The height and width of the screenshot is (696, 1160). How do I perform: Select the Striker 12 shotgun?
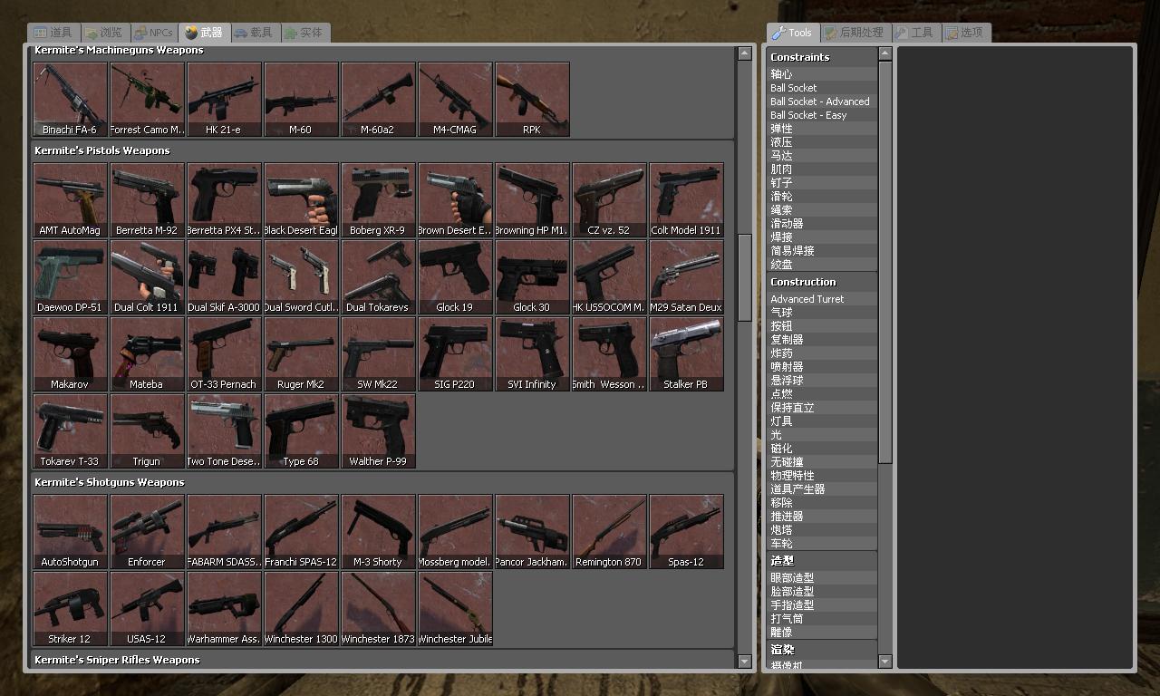[70, 609]
